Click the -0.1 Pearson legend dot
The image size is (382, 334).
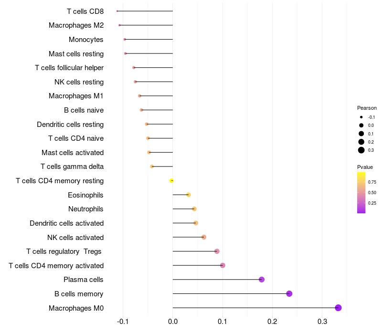point(361,117)
